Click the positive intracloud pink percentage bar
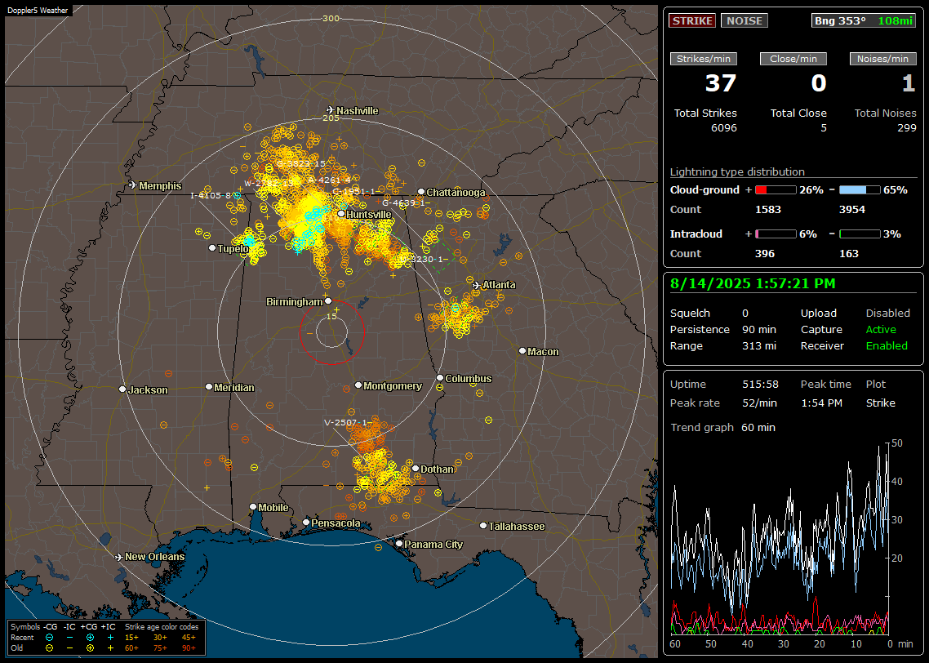The image size is (929, 663). 776,234
